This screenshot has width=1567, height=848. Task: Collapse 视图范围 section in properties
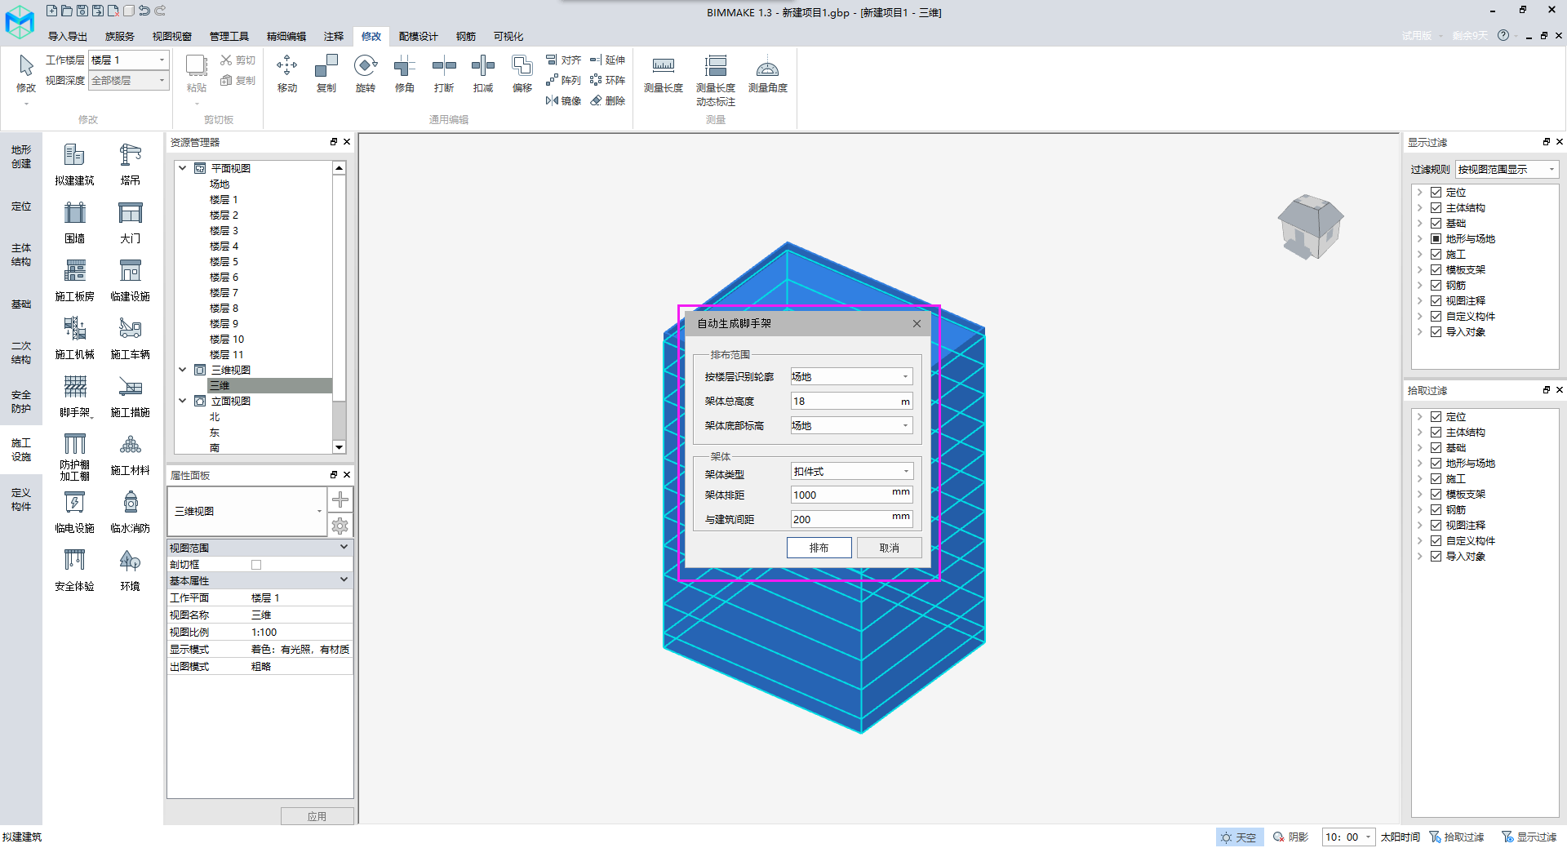pyautogui.click(x=344, y=547)
